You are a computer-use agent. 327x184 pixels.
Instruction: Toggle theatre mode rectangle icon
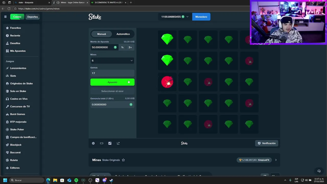[x=102, y=143]
